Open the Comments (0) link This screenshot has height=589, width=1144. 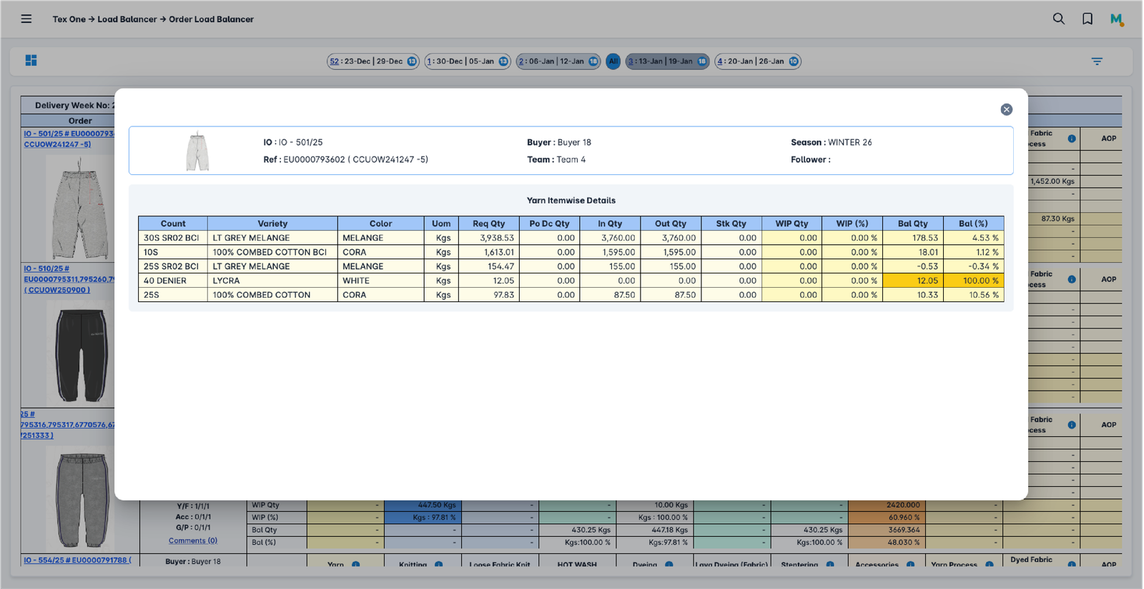(192, 540)
